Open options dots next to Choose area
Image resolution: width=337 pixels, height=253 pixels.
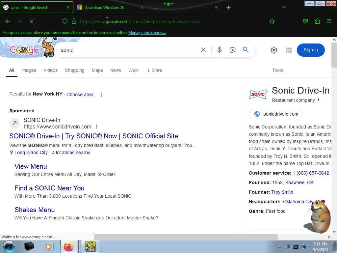tap(102, 95)
